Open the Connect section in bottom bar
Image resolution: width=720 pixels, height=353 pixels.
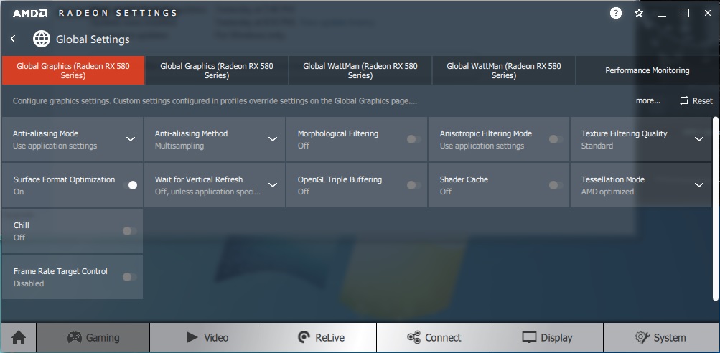coord(434,337)
